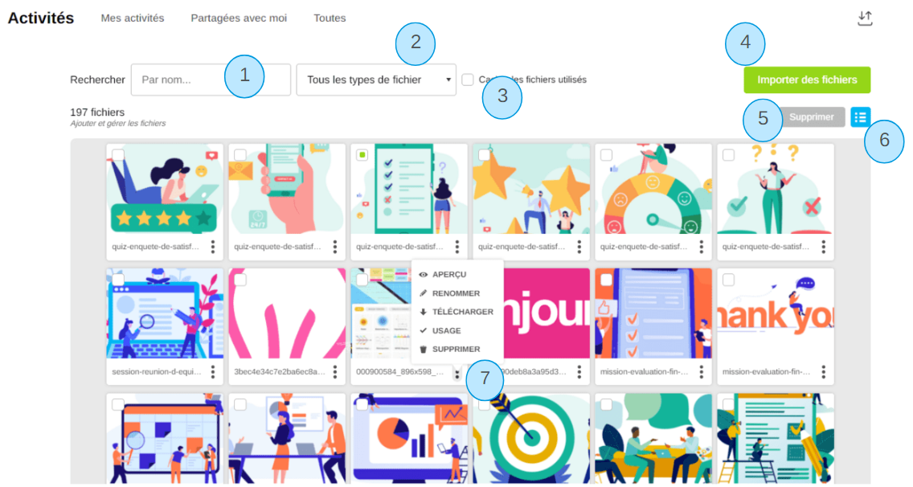This screenshot has height=487, width=913.
Task: Click the green 'Importer des fichiers' button
Action: tap(807, 80)
